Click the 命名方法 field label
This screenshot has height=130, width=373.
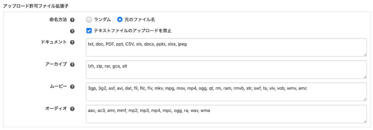tap(58, 20)
